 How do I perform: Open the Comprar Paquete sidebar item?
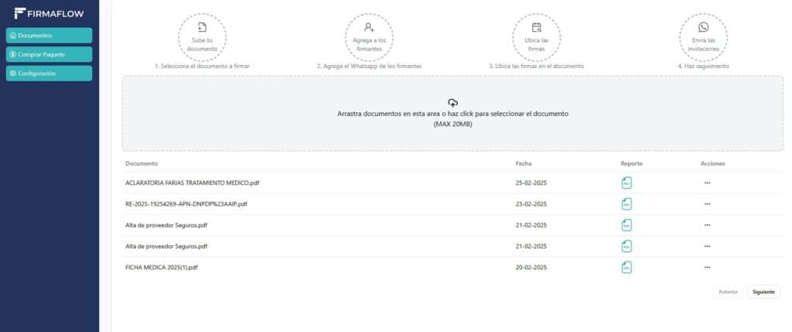(x=49, y=55)
